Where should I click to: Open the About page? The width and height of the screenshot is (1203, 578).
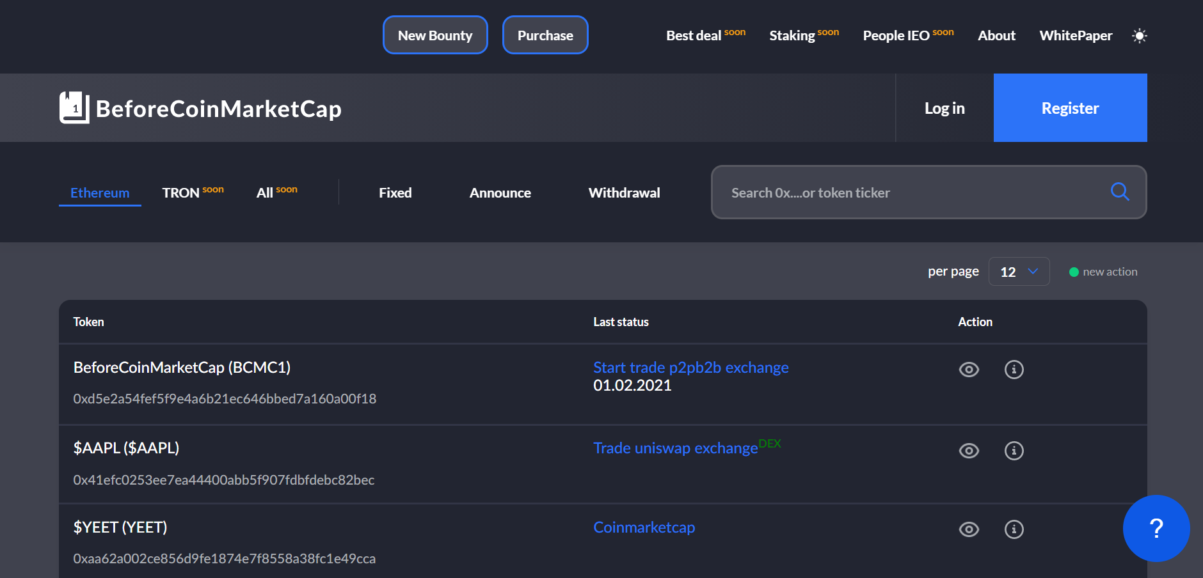pos(996,36)
